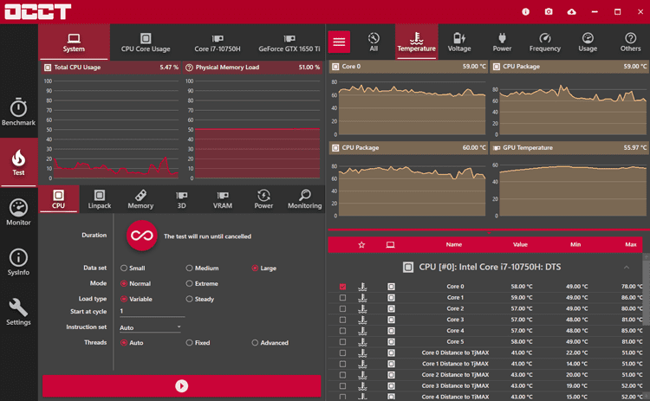Take a screenshot with camera icon
Viewport: 650px width, 401px height.
click(x=549, y=11)
